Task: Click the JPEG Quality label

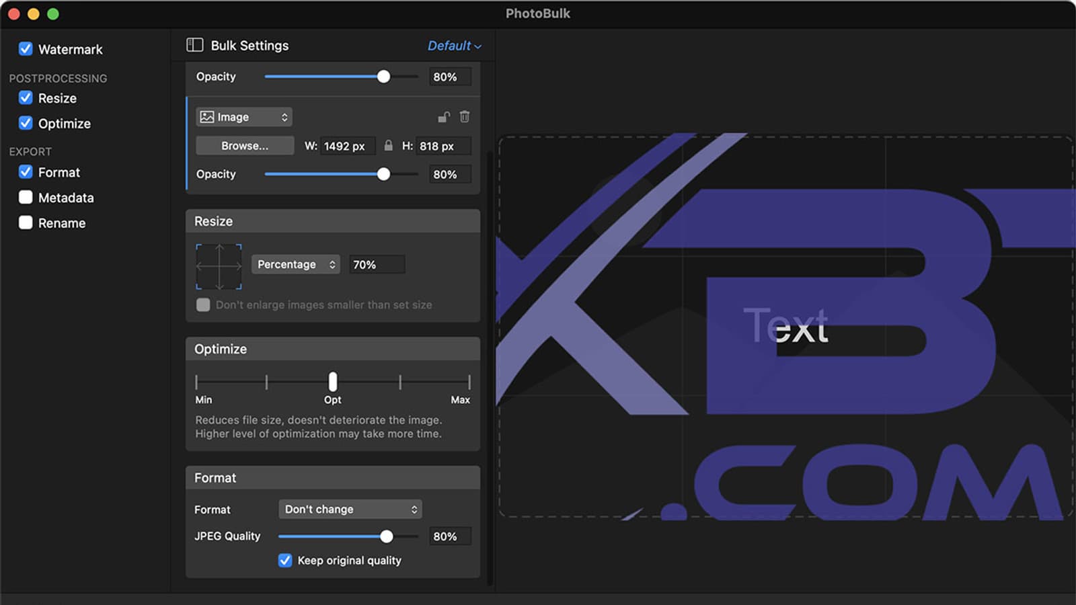Action: click(227, 536)
